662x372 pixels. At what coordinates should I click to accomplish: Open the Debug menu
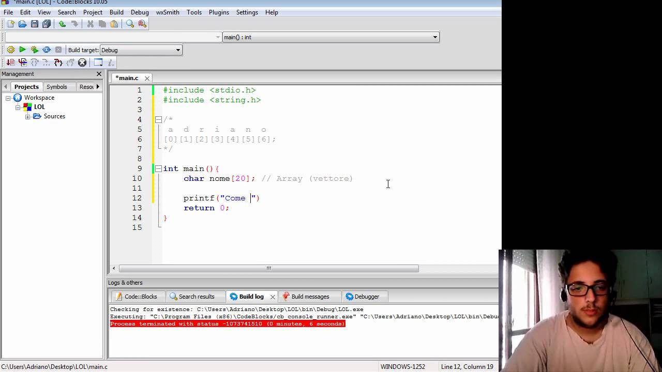click(140, 12)
